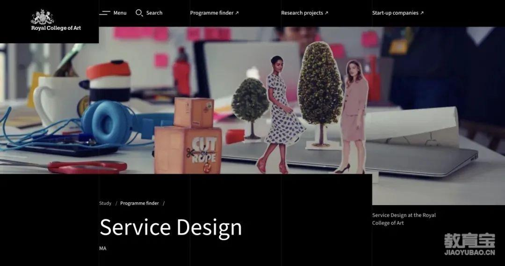Image resolution: width=505 pixels, height=266 pixels.
Task: Click the Service Design image caption
Action: [x=404, y=219]
